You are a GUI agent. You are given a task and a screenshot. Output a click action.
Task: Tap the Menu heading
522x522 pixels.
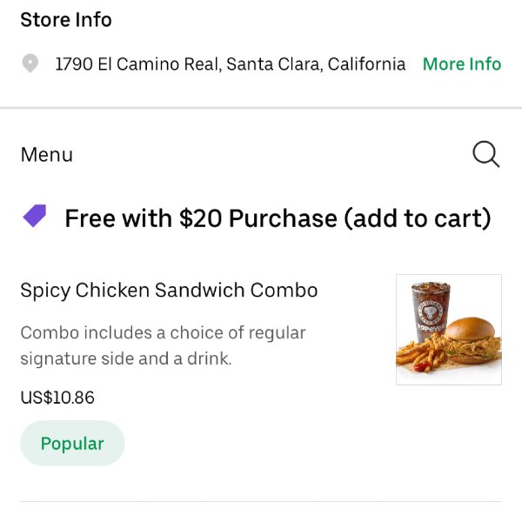47,155
